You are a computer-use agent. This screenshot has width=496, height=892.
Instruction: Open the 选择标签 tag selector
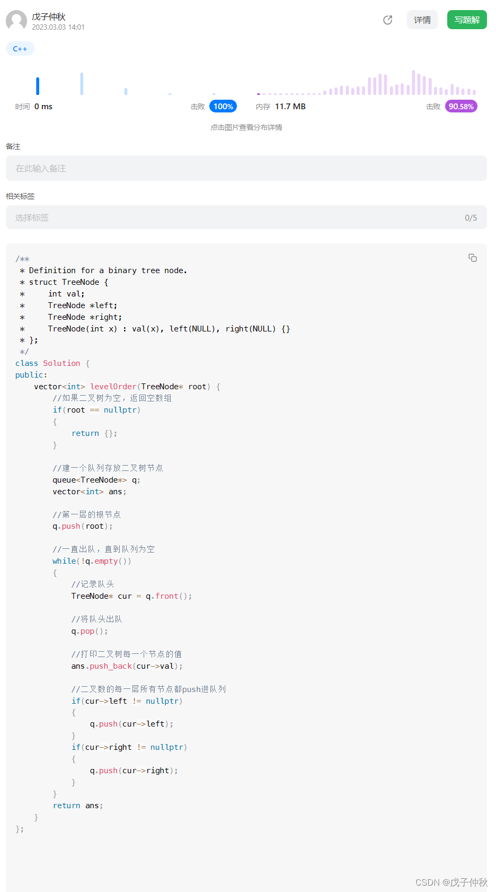pos(233,217)
